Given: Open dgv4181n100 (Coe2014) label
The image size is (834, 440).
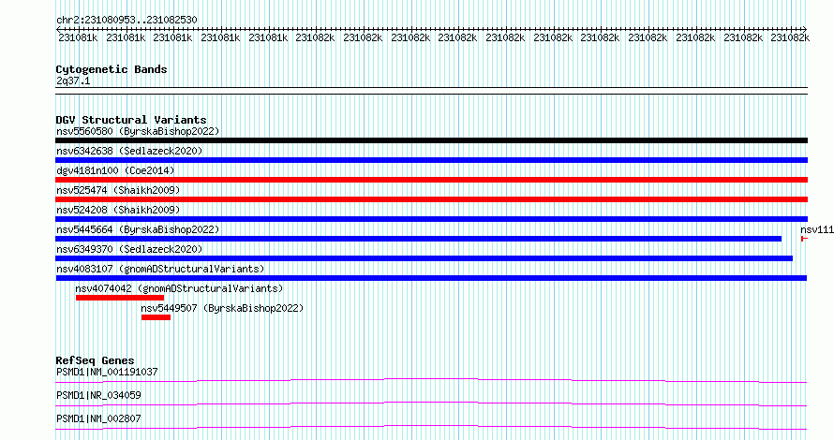Looking at the screenshot, I should pyautogui.click(x=115, y=170).
